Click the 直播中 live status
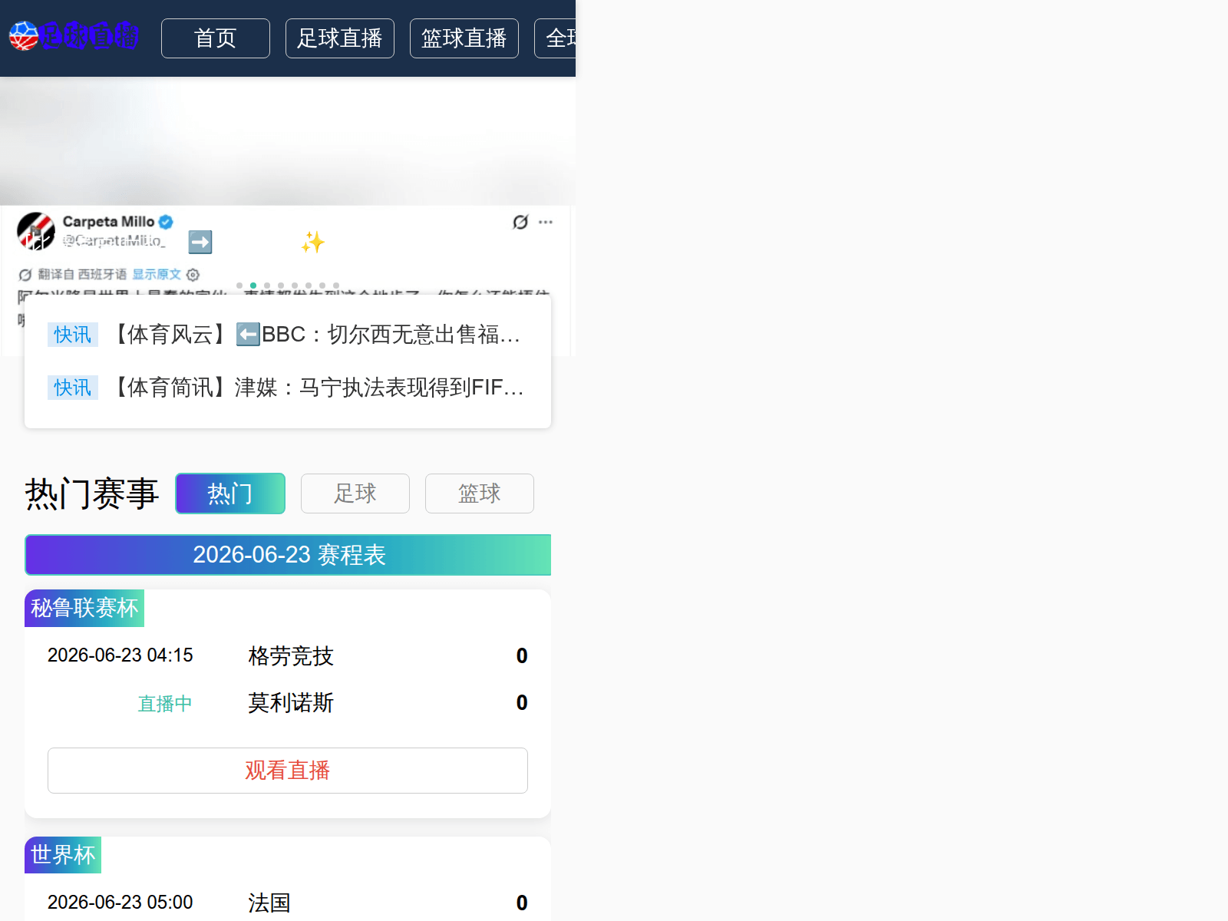 (x=165, y=704)
